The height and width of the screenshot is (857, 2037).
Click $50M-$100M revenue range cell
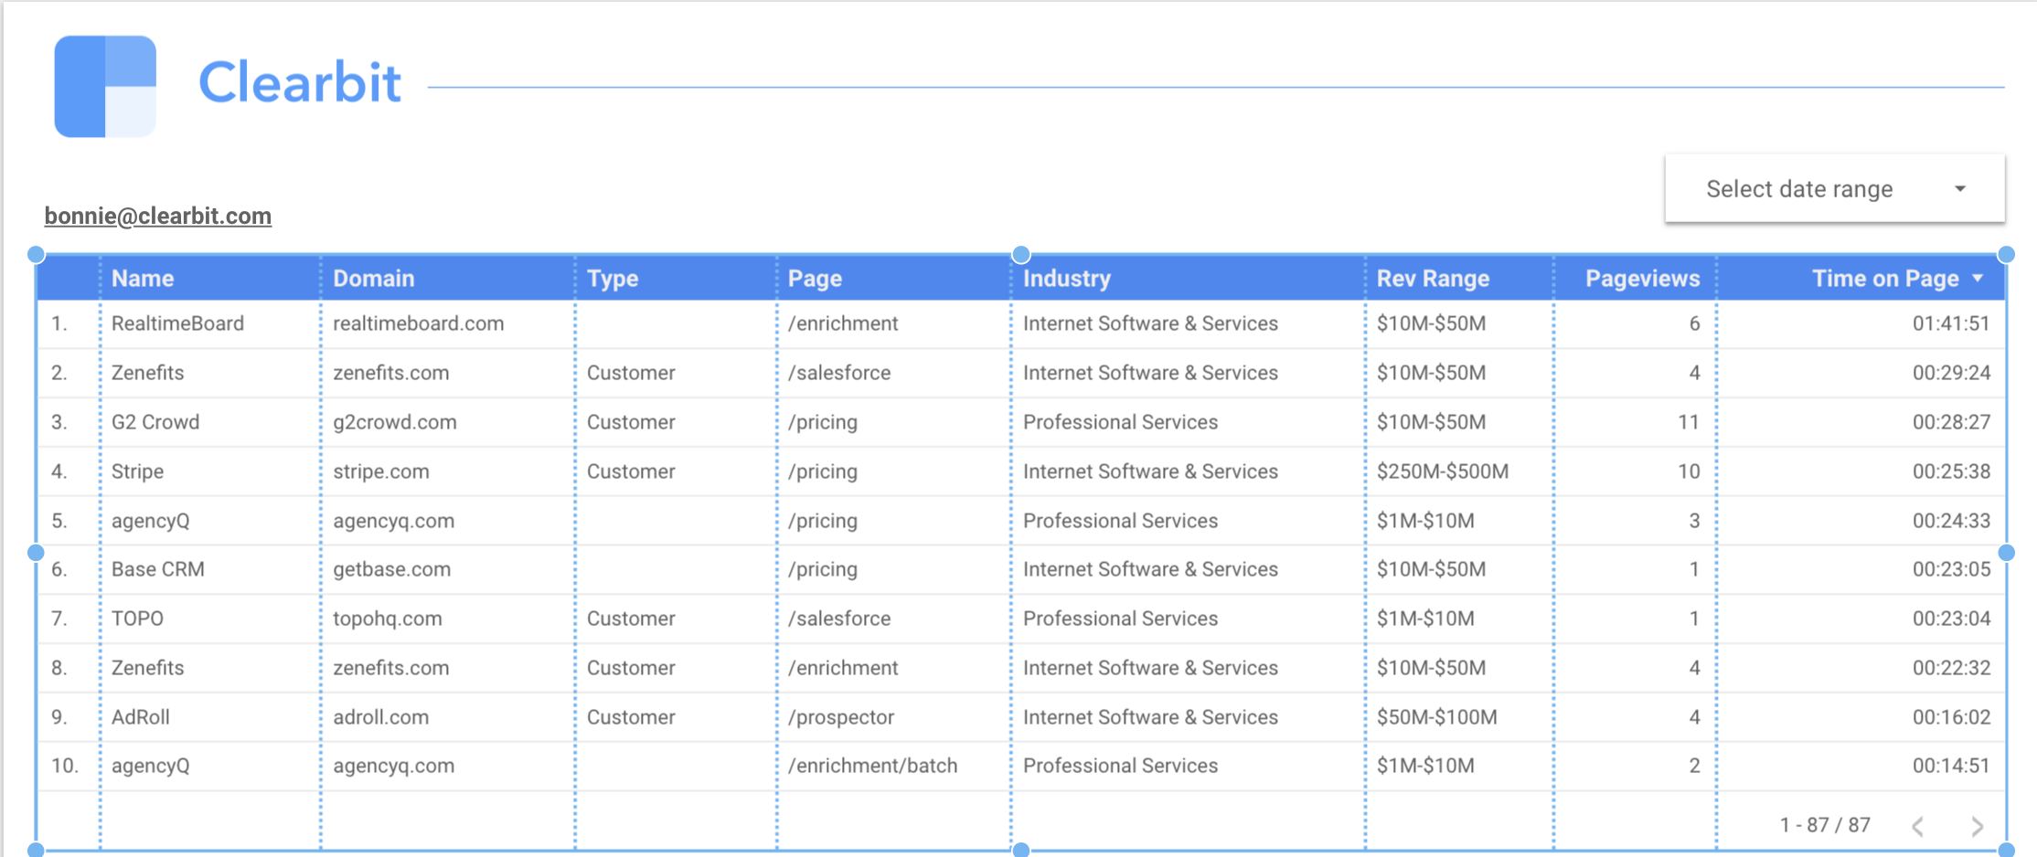tap(1437, 717)
